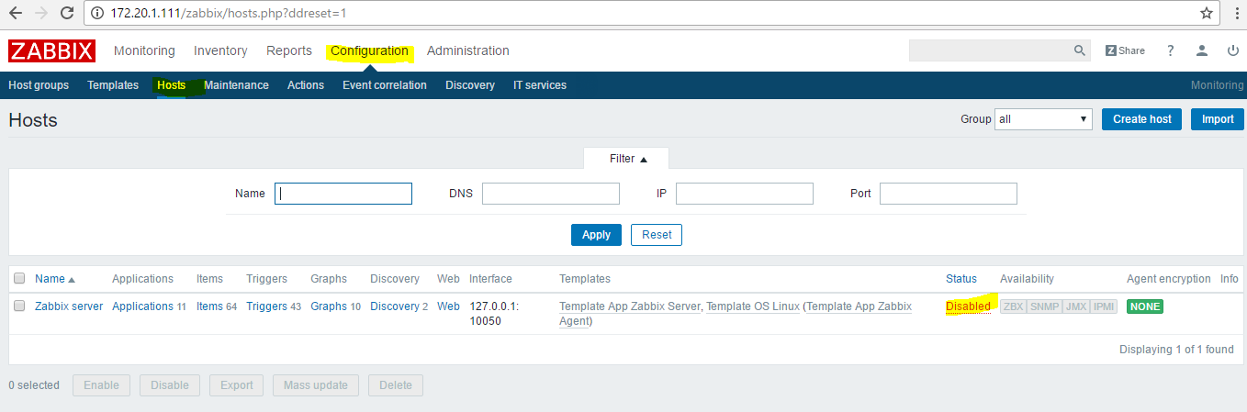Click the Import button

pyautogui.click(x=1218, y=119)
